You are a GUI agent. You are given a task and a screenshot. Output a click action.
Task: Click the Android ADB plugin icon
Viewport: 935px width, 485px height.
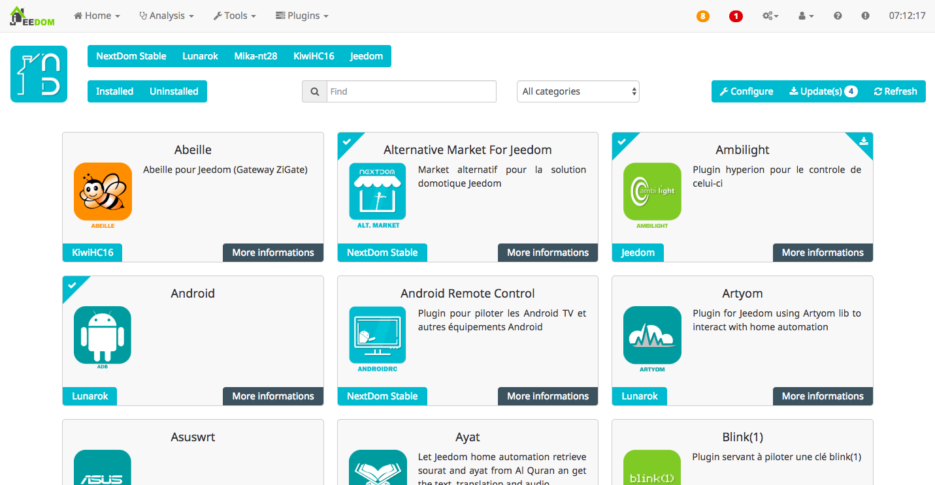pyautogui.click(x=103, y=335)
